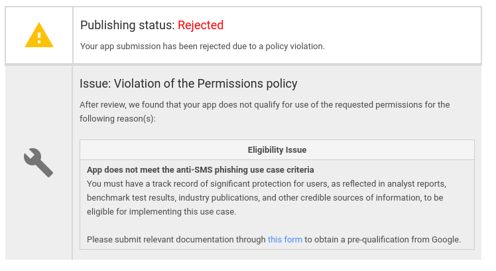Click the 'After review, we found' paragraph line
This screenshot has width=496, height=271.
(265, 104)
